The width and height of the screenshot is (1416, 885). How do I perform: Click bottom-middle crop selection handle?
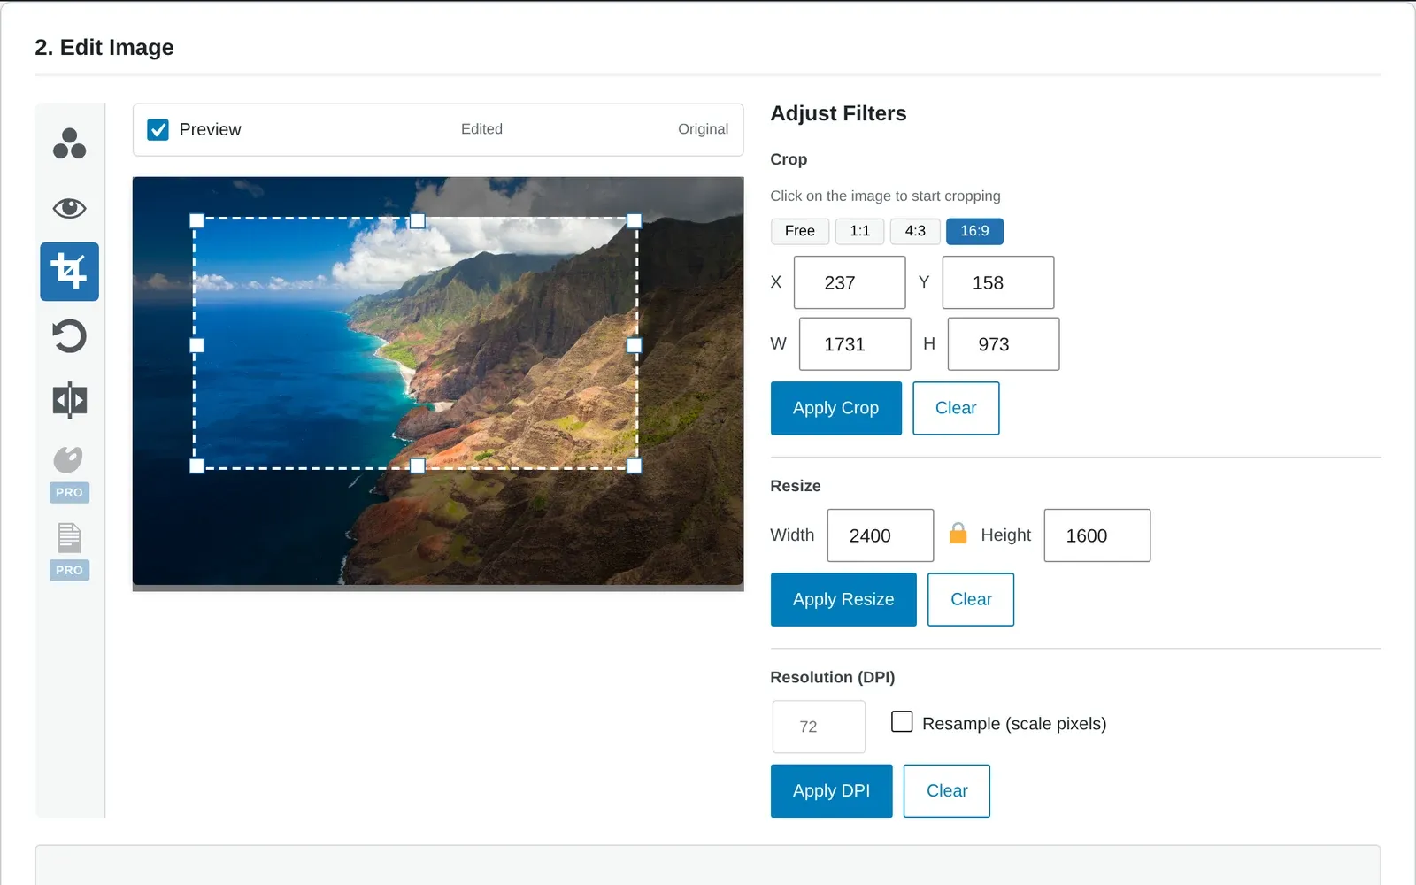pos(418,466)
